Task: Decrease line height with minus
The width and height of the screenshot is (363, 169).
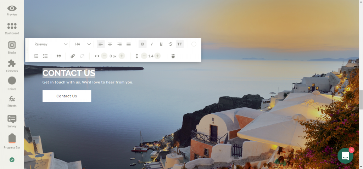Action: (144, 56)
